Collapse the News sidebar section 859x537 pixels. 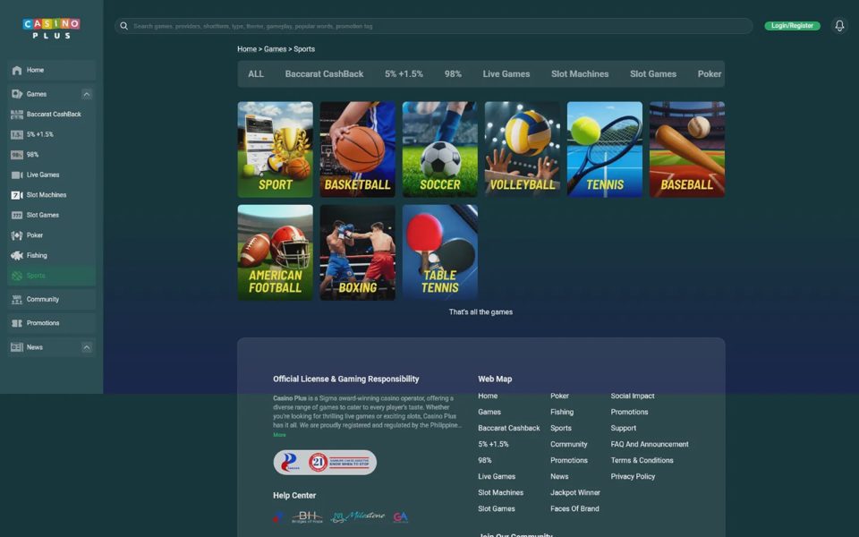[87, 347]
